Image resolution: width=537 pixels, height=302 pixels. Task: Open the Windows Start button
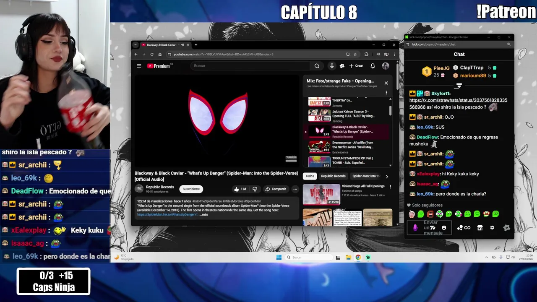279,258
